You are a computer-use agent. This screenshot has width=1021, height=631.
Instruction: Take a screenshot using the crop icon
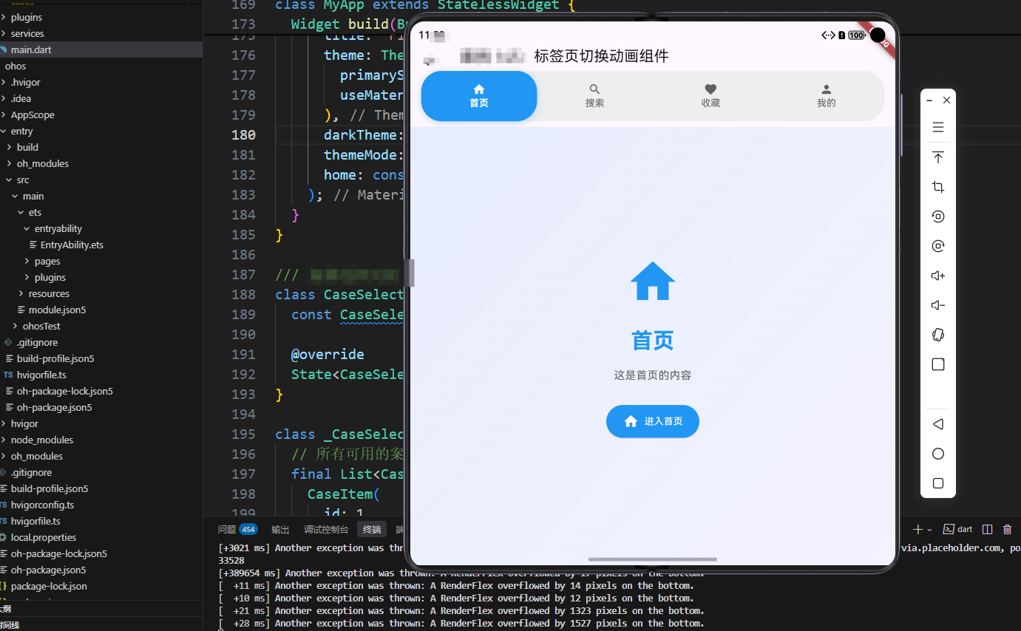coord(938,187)
